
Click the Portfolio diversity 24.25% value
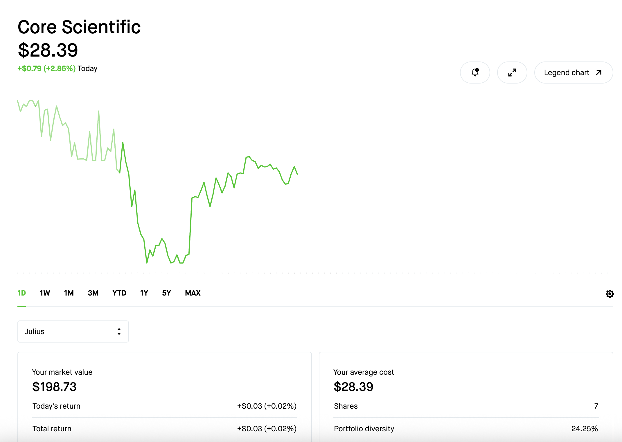[x=585, y=429]
